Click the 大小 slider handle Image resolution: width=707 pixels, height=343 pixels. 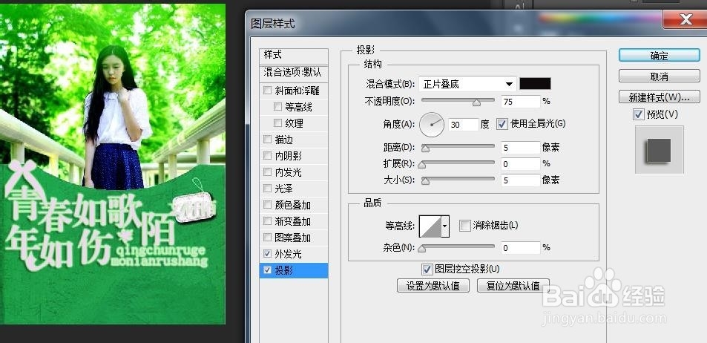pos(425,181)
